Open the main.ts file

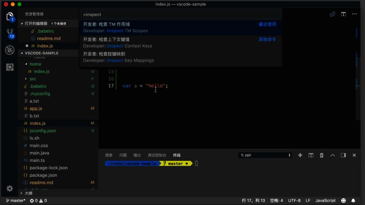37,160
